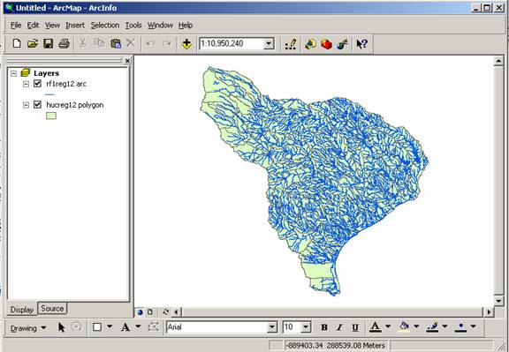Screen dimensions: 509x352
Task: Open the rectangle tool options arrow
Action: [110, 326]
